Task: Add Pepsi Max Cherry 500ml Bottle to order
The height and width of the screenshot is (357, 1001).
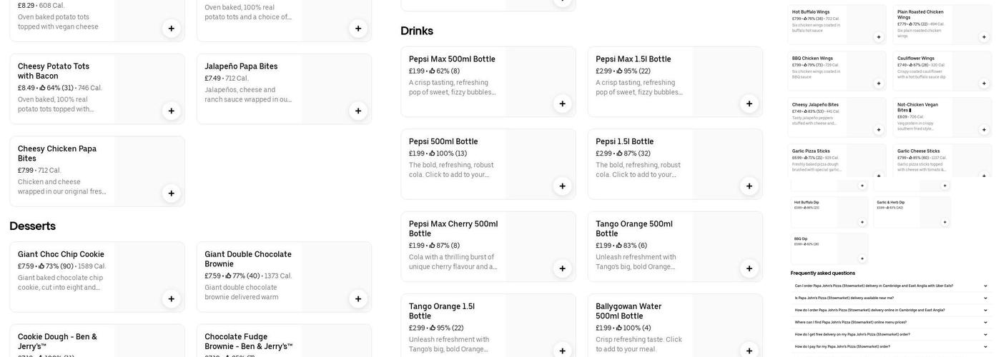Action: [562, 268]
